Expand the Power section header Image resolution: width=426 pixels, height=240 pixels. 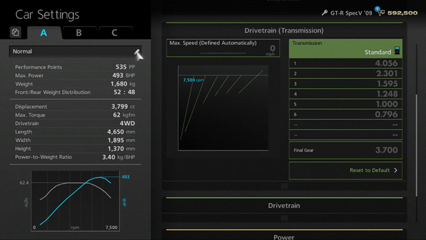click(x=284, y=236)
